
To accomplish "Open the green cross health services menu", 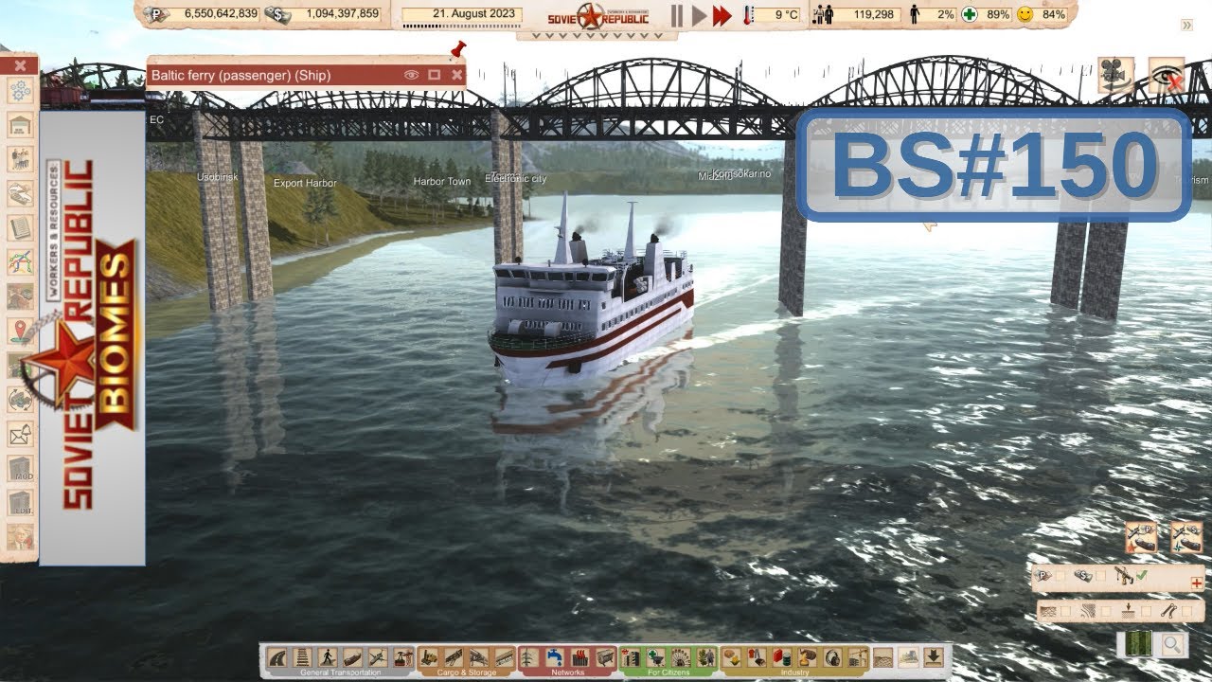I will 656,657.
